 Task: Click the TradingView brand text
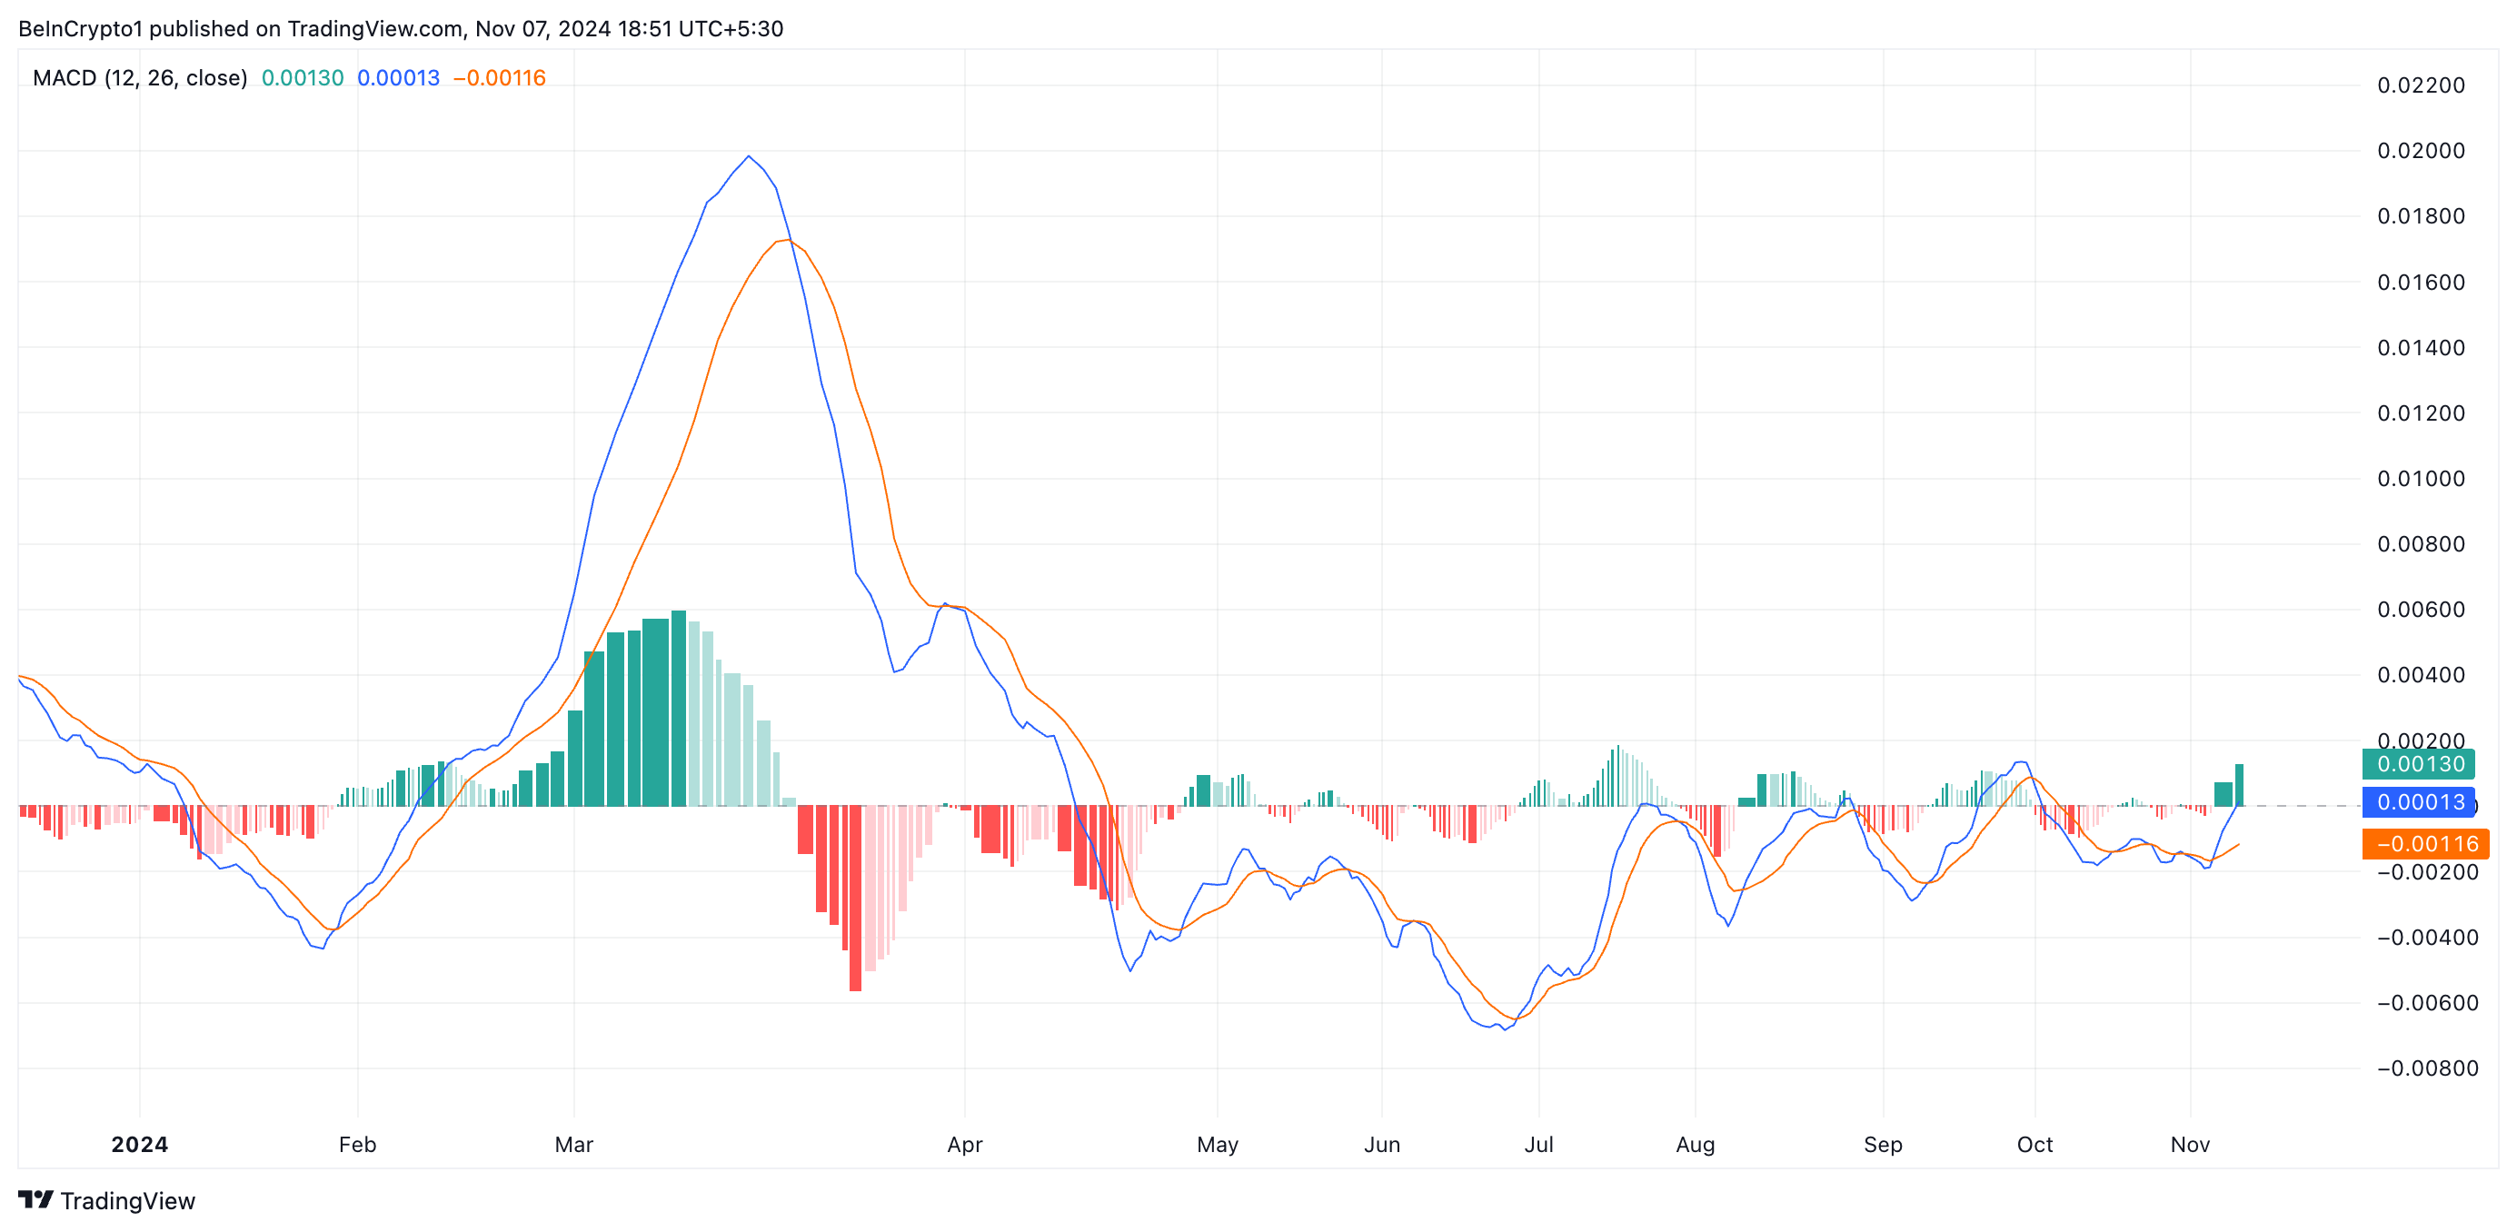pos(127,1201)
